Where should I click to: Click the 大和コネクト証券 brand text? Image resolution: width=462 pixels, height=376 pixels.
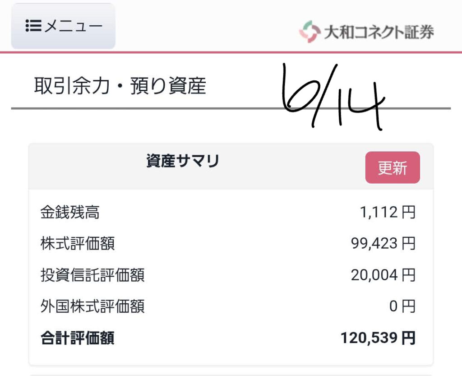coord(379,32)
